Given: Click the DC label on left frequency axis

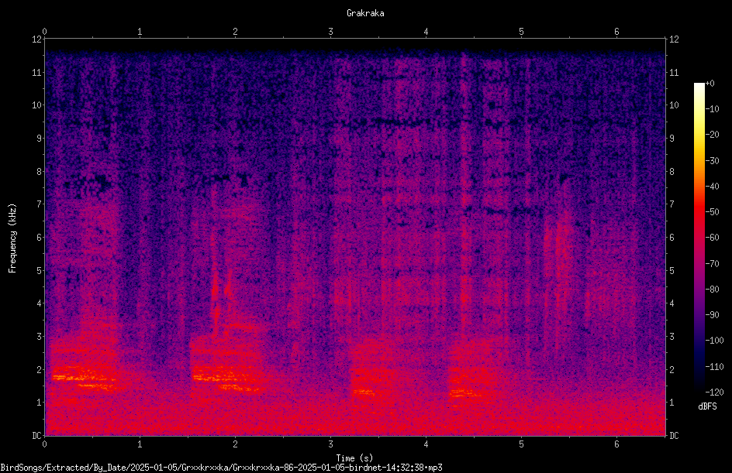Looking at the screenshot, I should click(37, 435).
